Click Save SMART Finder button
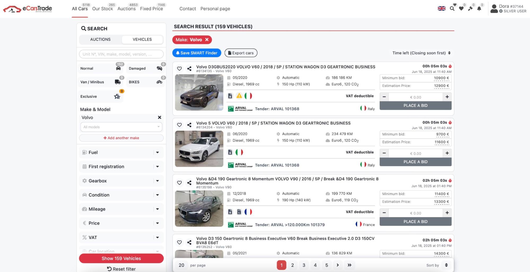 tap(197, 53)
